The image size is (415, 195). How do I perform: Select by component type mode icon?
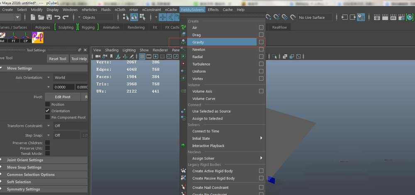(x=143, y=17)
